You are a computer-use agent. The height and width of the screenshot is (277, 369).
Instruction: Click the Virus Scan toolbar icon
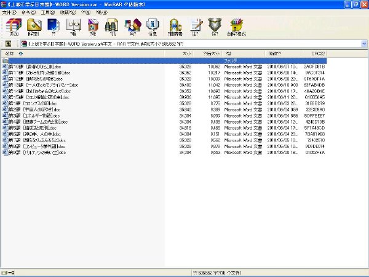pyautogui.click(x=175, y=25)
